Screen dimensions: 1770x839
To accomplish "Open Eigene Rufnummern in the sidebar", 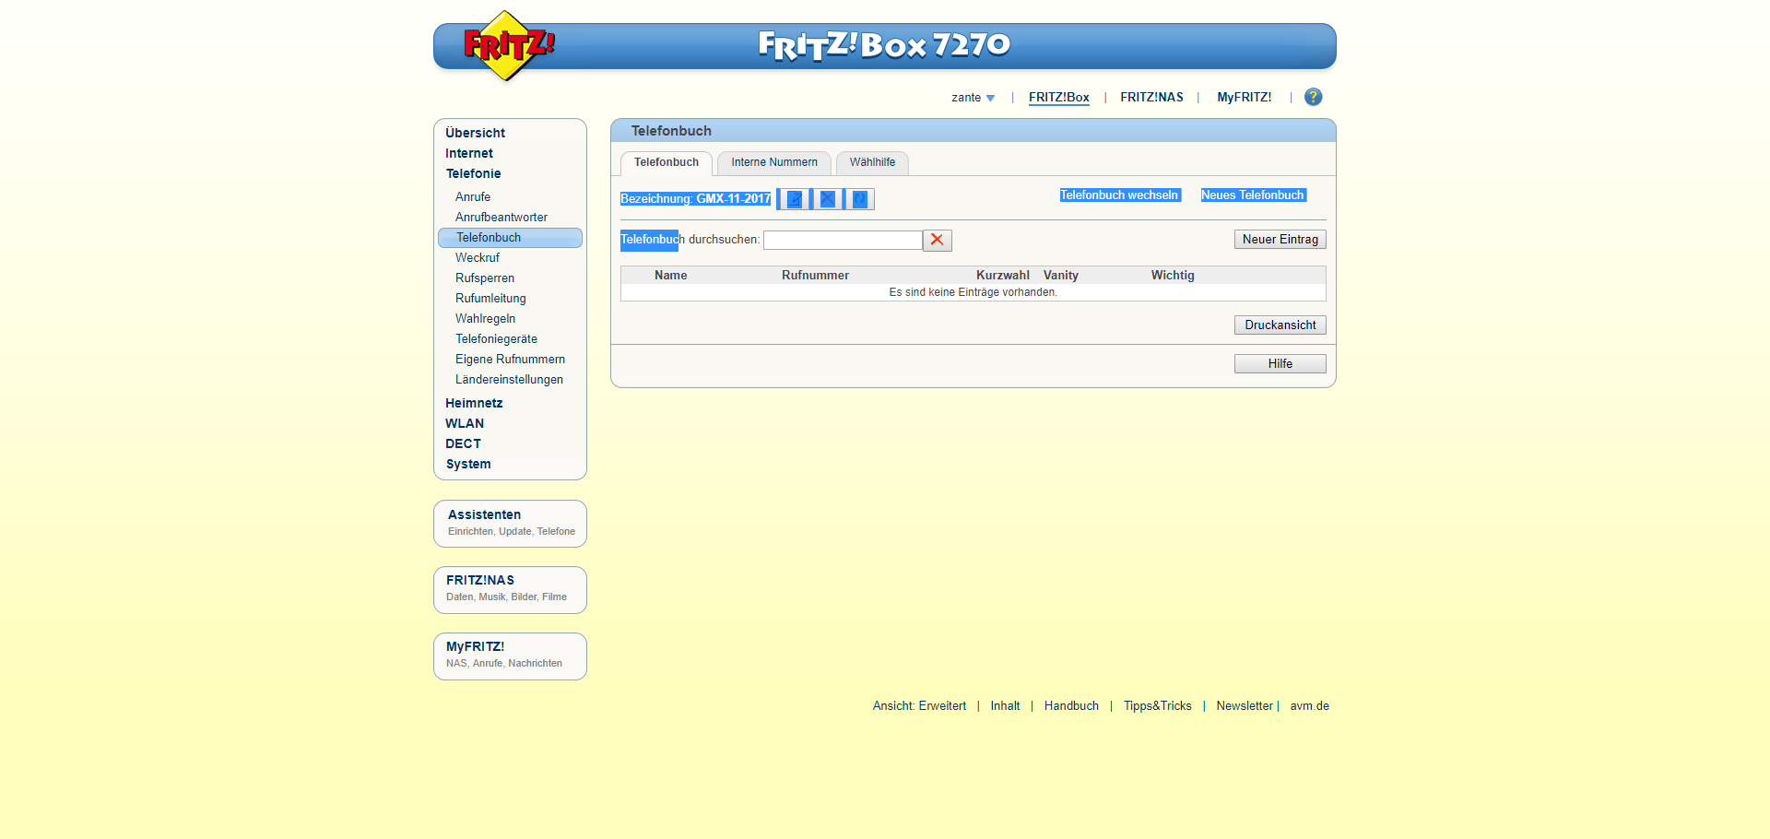I will 510,360.
